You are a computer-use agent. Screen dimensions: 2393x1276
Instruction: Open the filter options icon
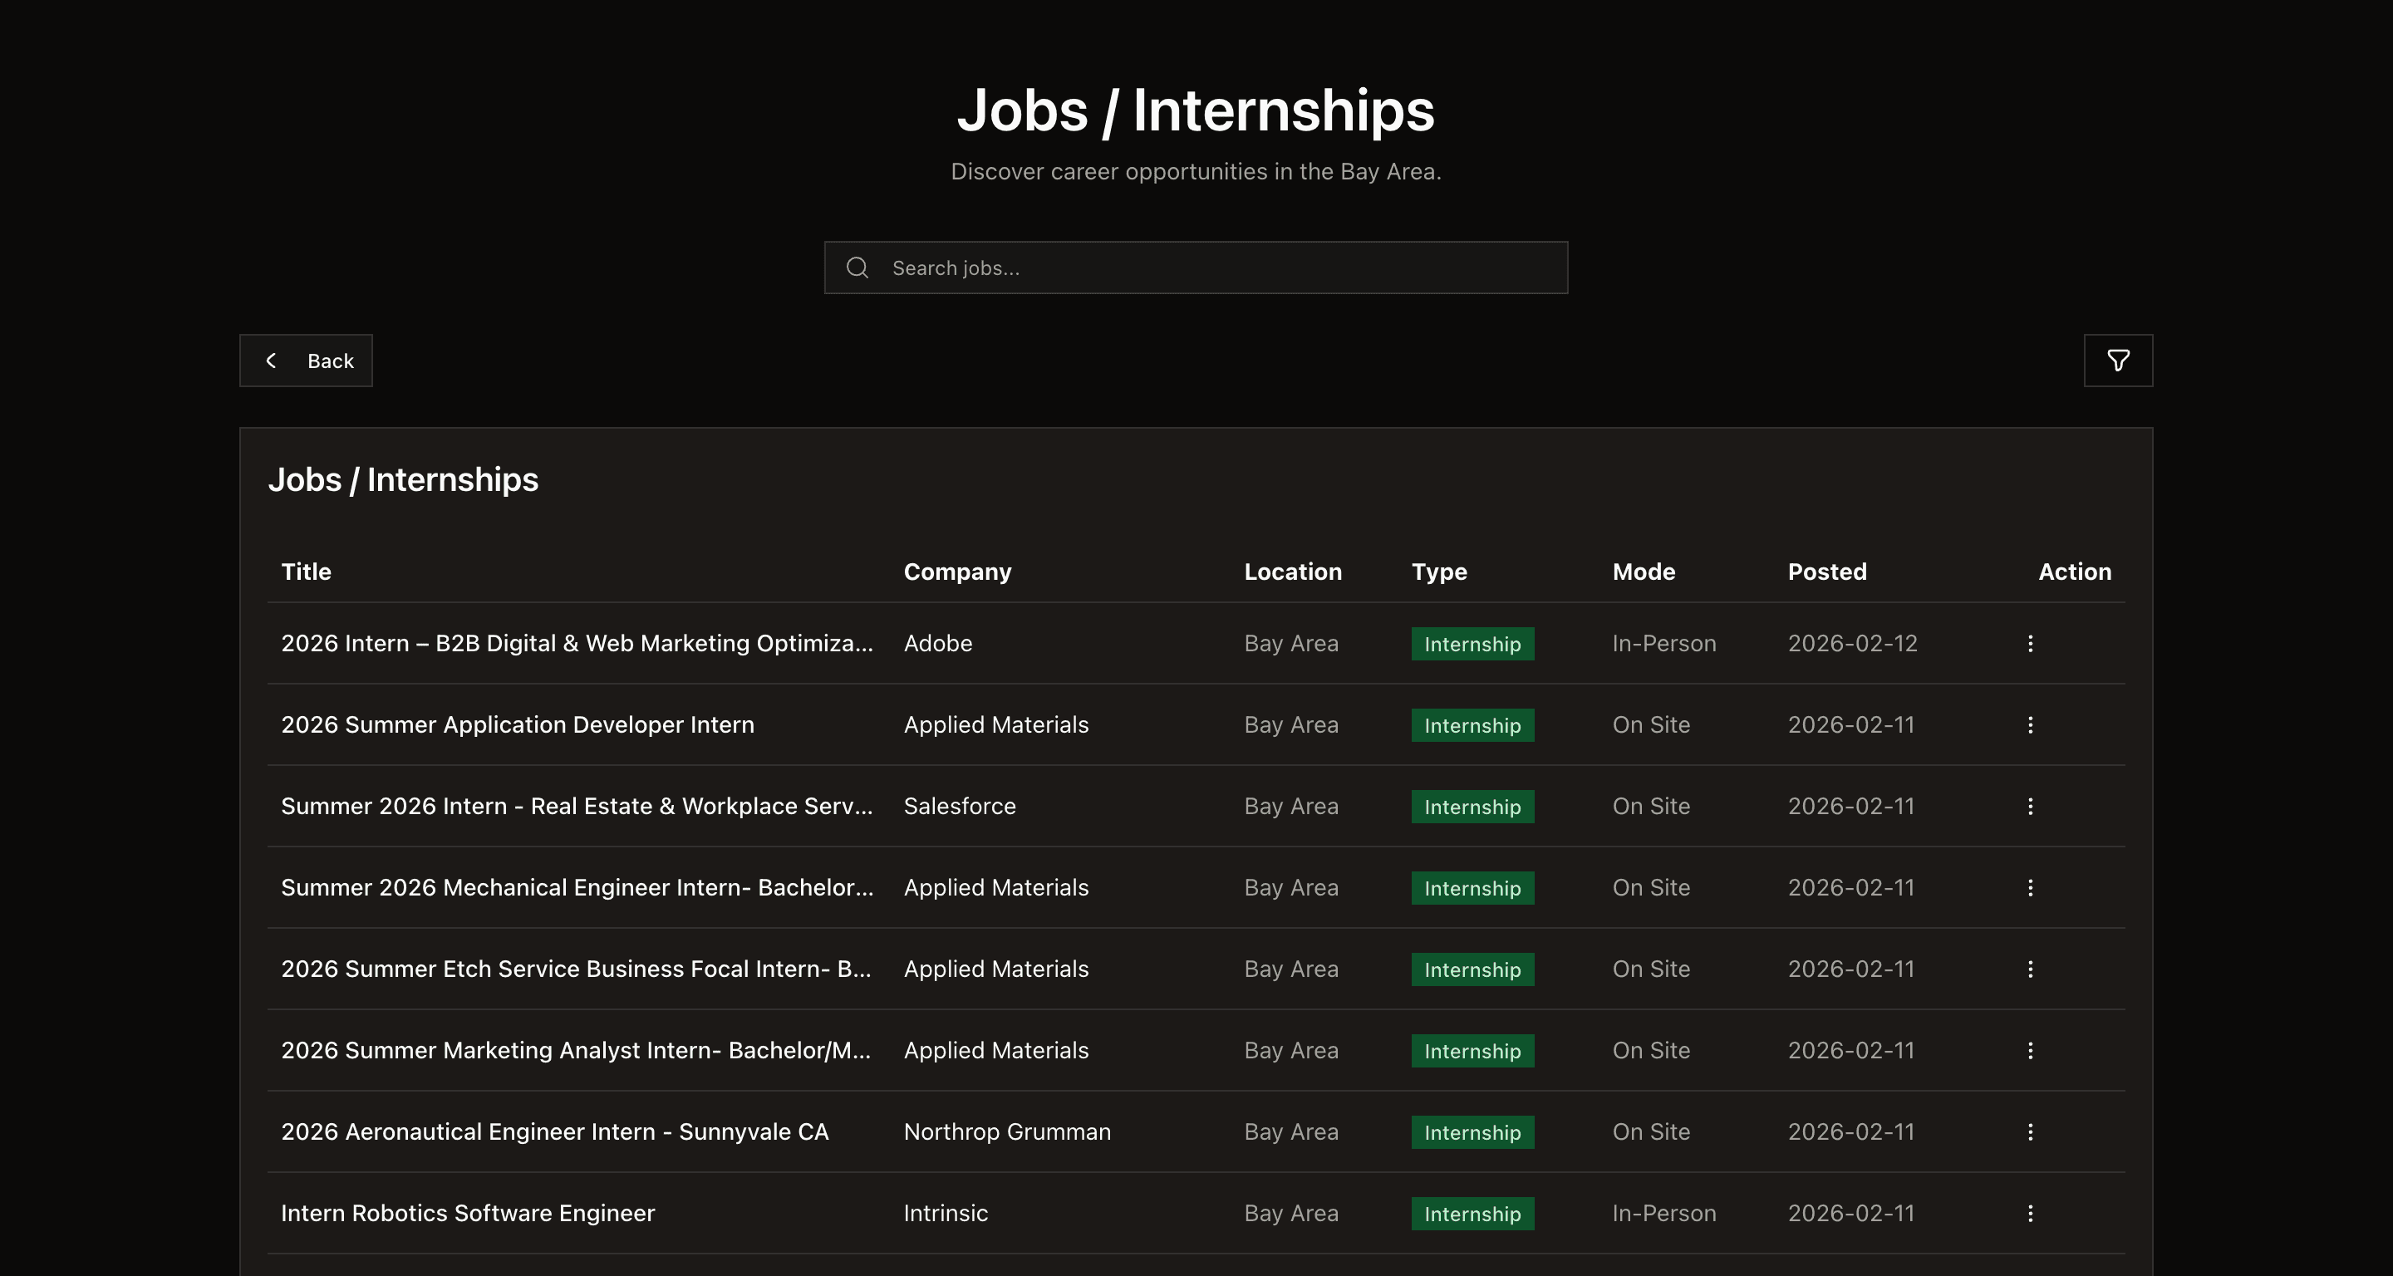(x=2118, y=361)
